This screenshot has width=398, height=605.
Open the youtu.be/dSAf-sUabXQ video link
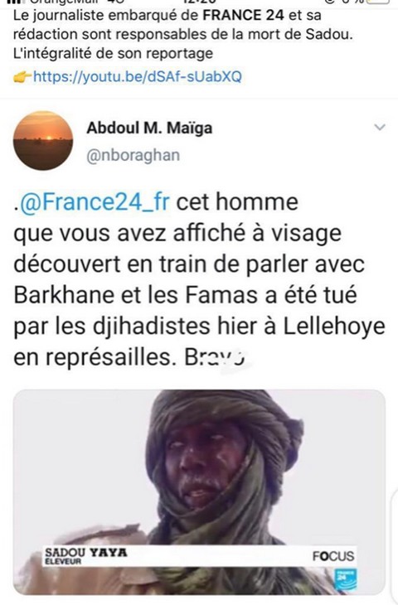click(138, 76)
